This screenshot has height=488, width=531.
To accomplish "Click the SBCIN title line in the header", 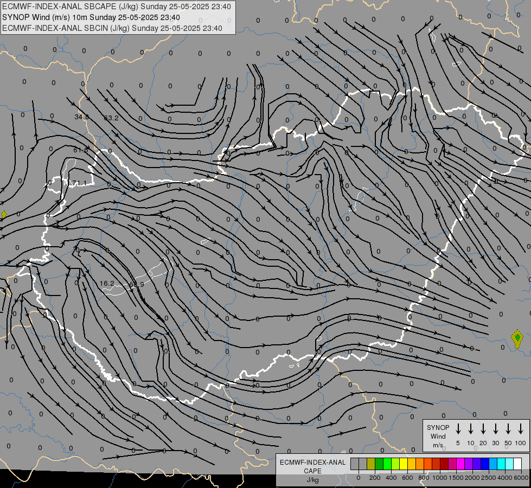I will tap(112, 28).
